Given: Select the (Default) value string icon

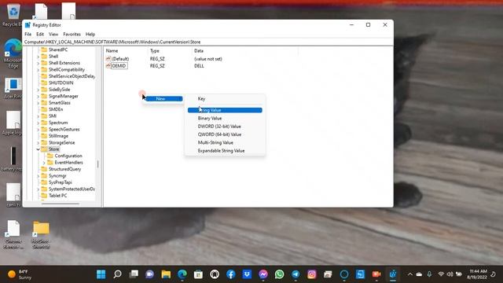Looking at the screenshot, I should pyautogui.click(x=108, y=59).
